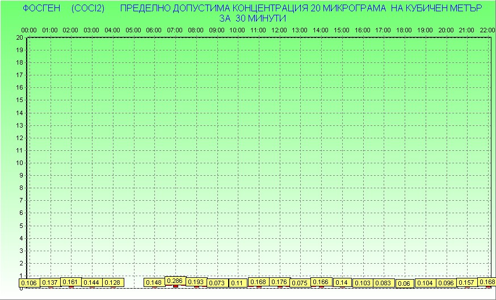Select the 18:00 time axis label

[405, 29]
